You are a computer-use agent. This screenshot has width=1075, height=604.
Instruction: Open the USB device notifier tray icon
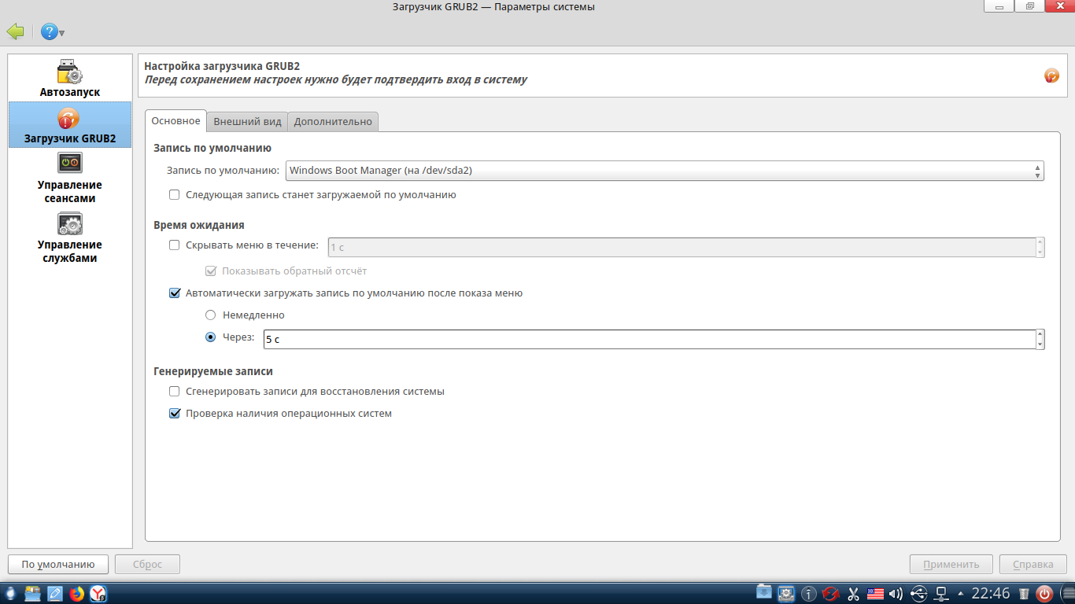[x=918, y=594]
